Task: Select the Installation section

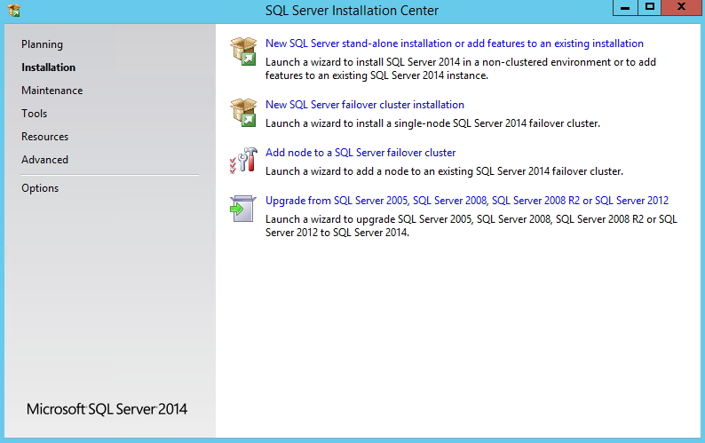Action: (48, 67)
